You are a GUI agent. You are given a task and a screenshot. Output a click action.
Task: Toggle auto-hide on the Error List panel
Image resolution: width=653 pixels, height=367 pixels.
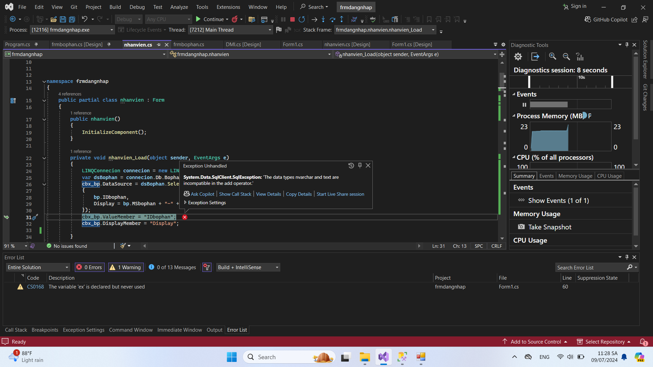[627, 257]
